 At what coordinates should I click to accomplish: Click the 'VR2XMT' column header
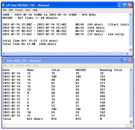pos(81,70)
